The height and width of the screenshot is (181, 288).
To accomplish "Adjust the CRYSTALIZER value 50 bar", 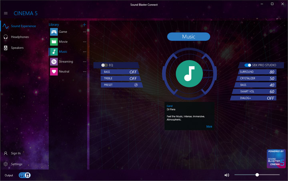I will coord(256,78).
